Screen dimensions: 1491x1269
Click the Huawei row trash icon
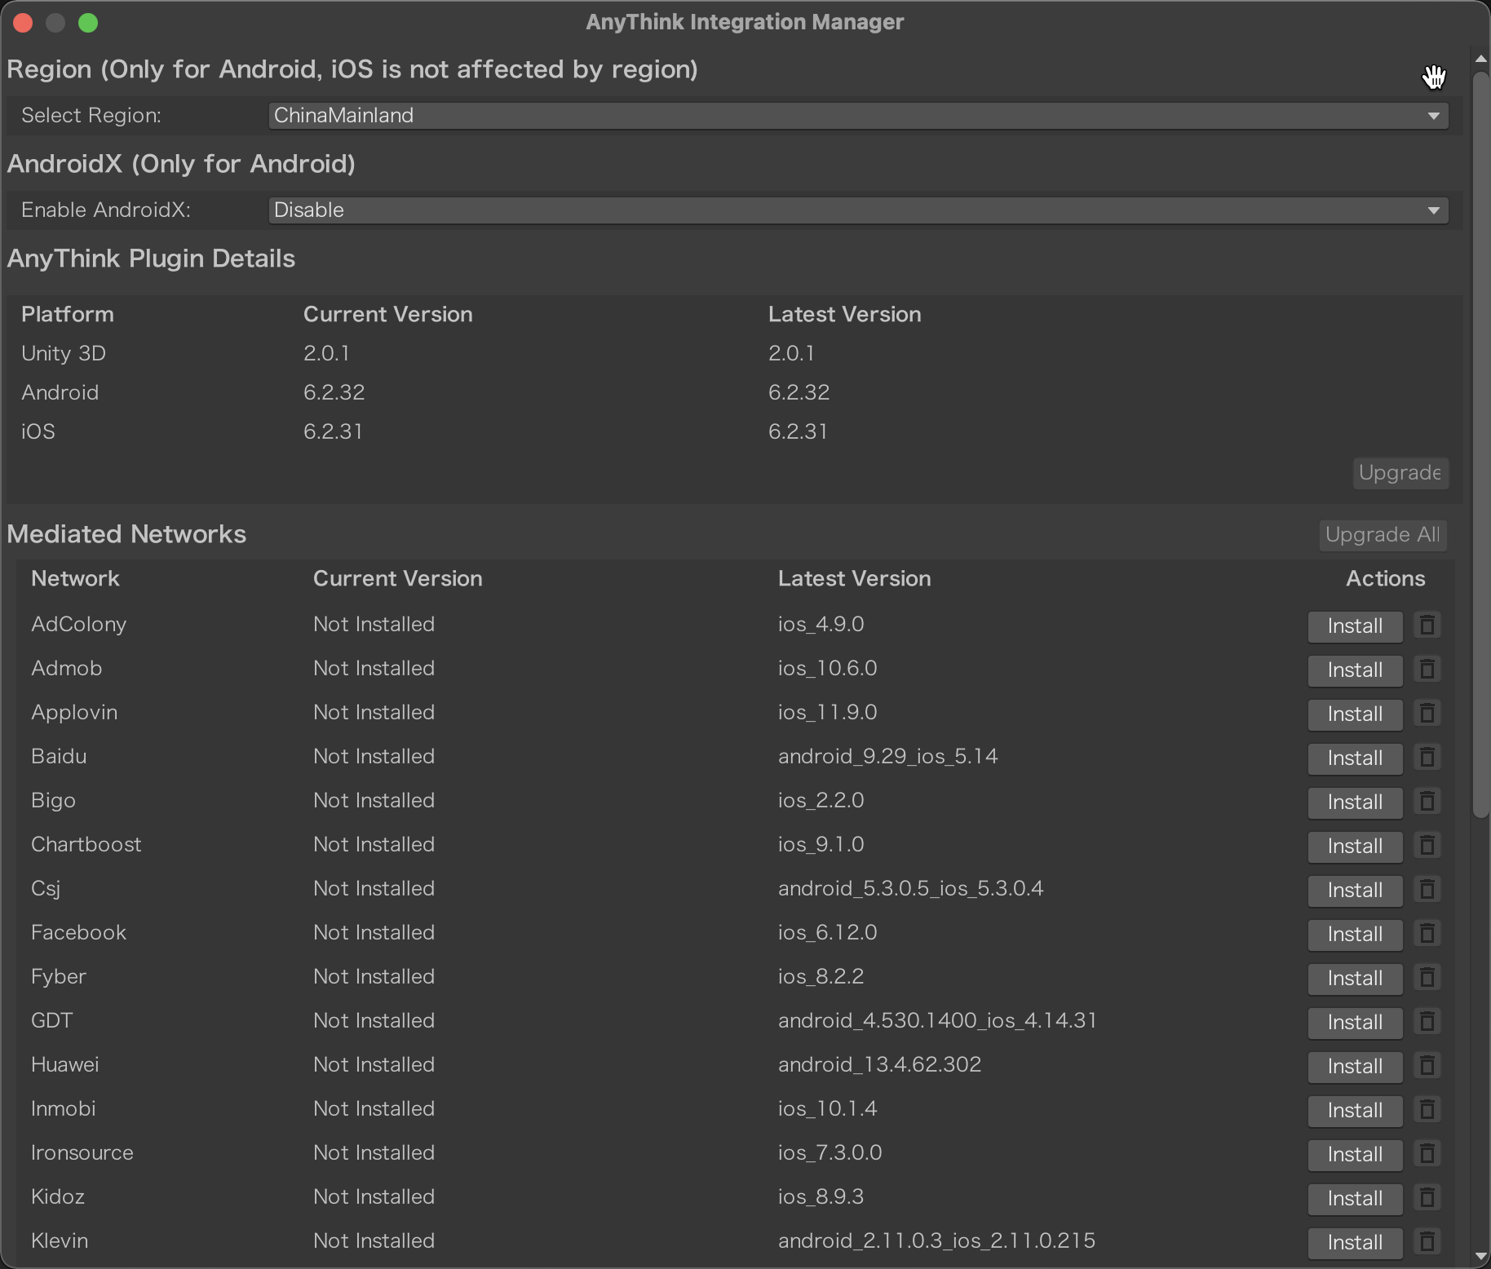coord(1427,1066)
